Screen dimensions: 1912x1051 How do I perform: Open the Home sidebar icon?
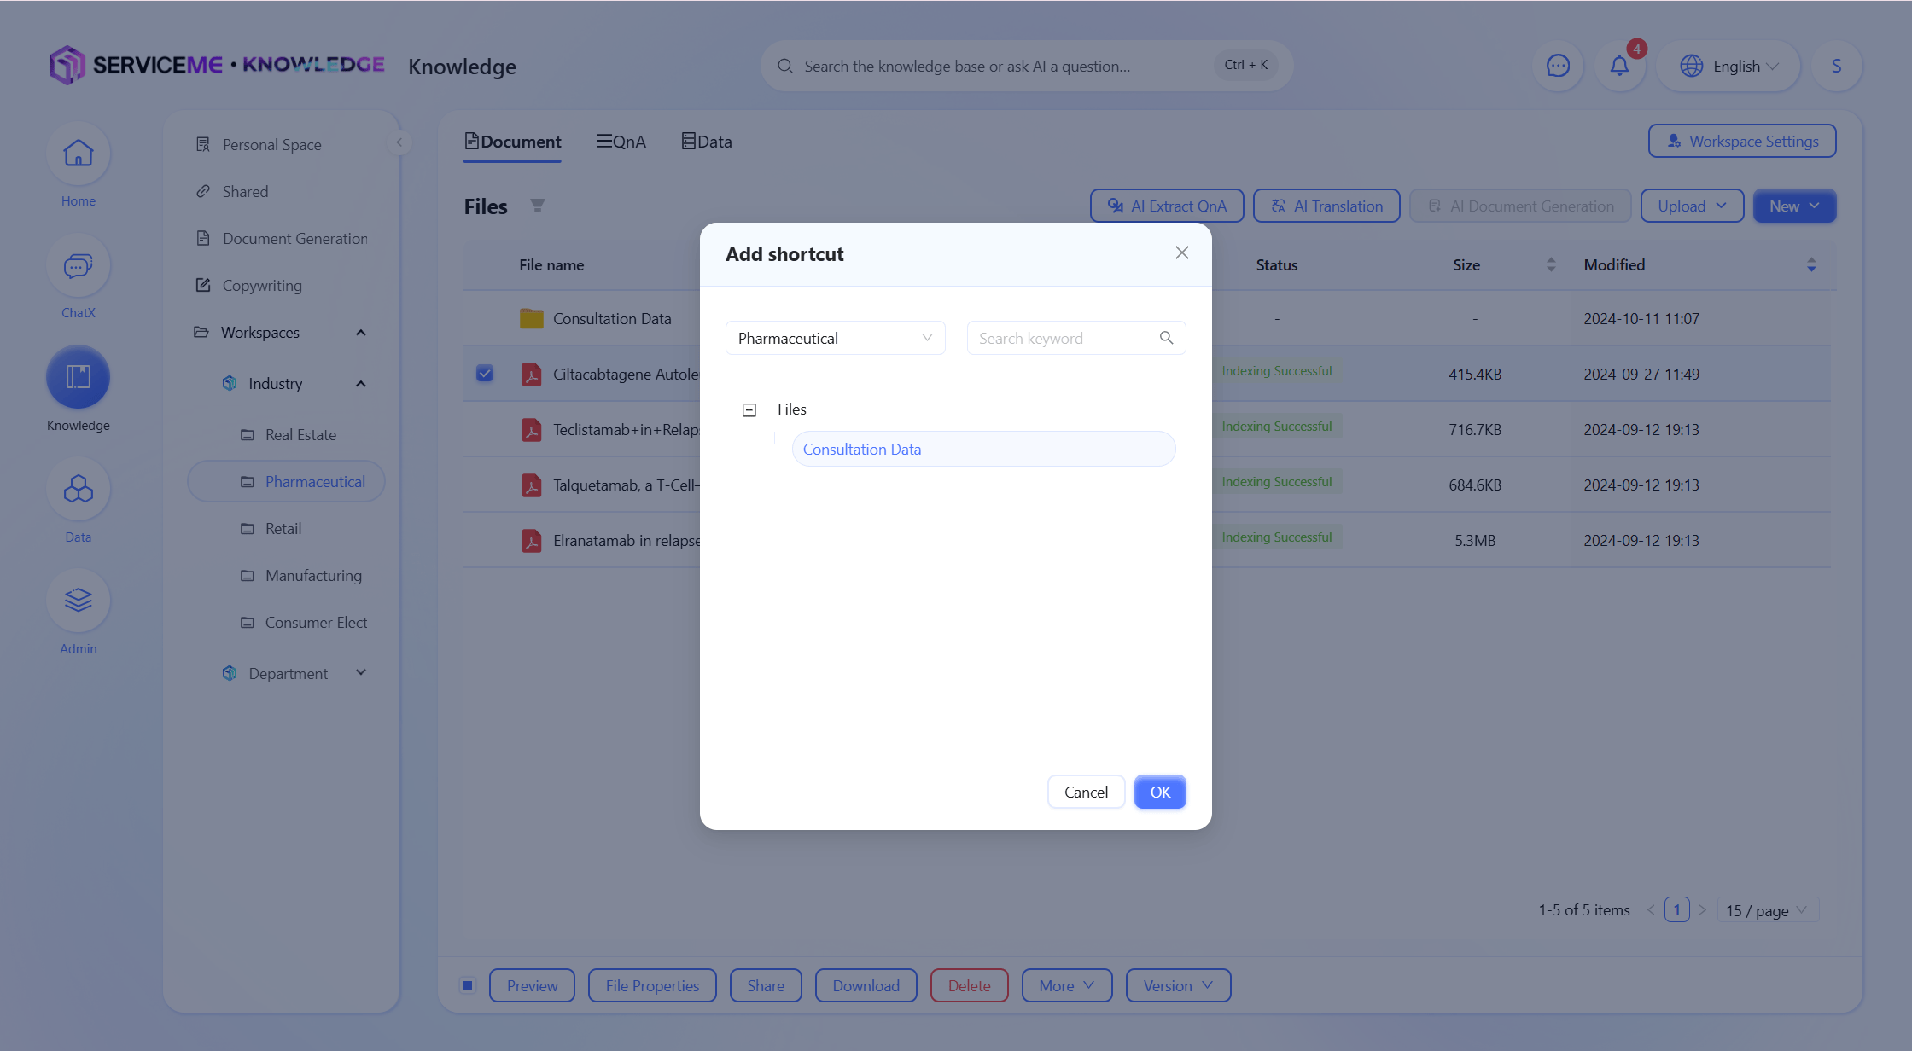78,154
